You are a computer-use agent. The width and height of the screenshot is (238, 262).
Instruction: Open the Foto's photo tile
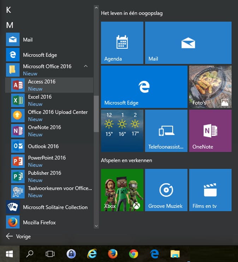point(210,86)
